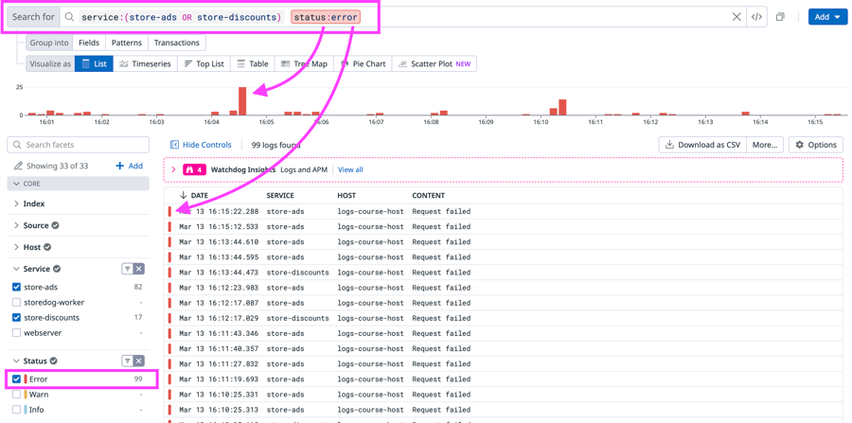
Task: Click the verified badge next to Service facet
Action: 57,269
